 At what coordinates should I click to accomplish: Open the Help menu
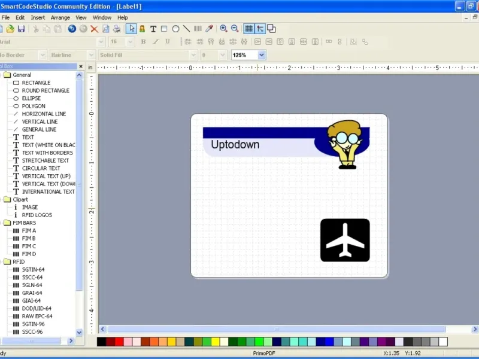(x=123, y=17)
